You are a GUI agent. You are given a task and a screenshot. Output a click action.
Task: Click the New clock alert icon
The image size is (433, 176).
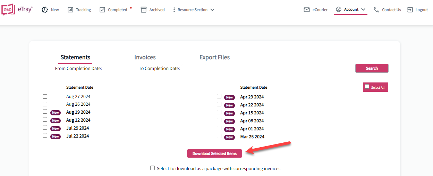45,10
